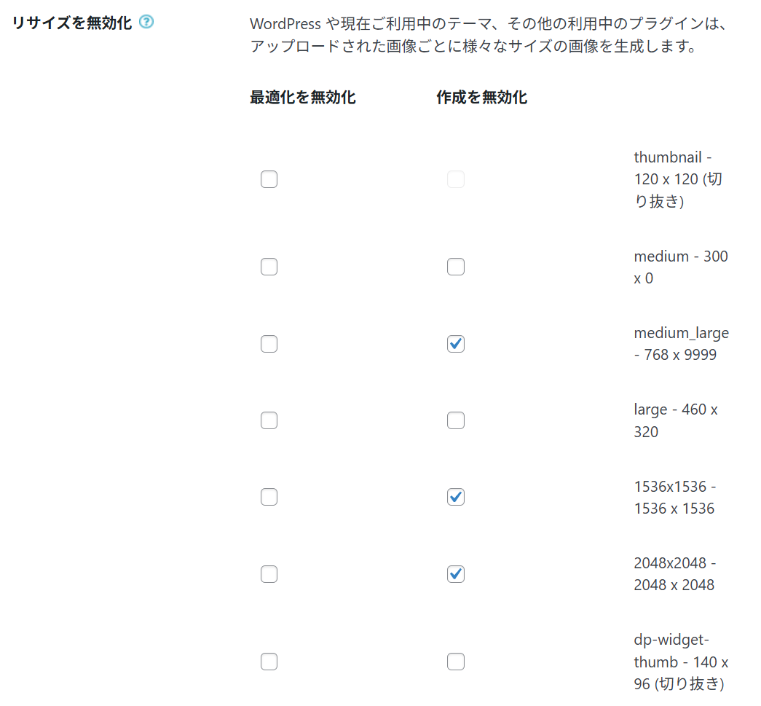
Task: Tick 作成を無効化 for the dp-widget-thumb size
Action: (456, 662)
